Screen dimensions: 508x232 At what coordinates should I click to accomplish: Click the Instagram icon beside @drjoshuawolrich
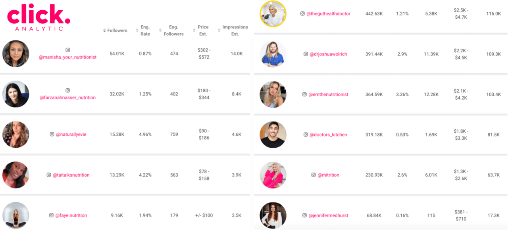pos(305,54)
